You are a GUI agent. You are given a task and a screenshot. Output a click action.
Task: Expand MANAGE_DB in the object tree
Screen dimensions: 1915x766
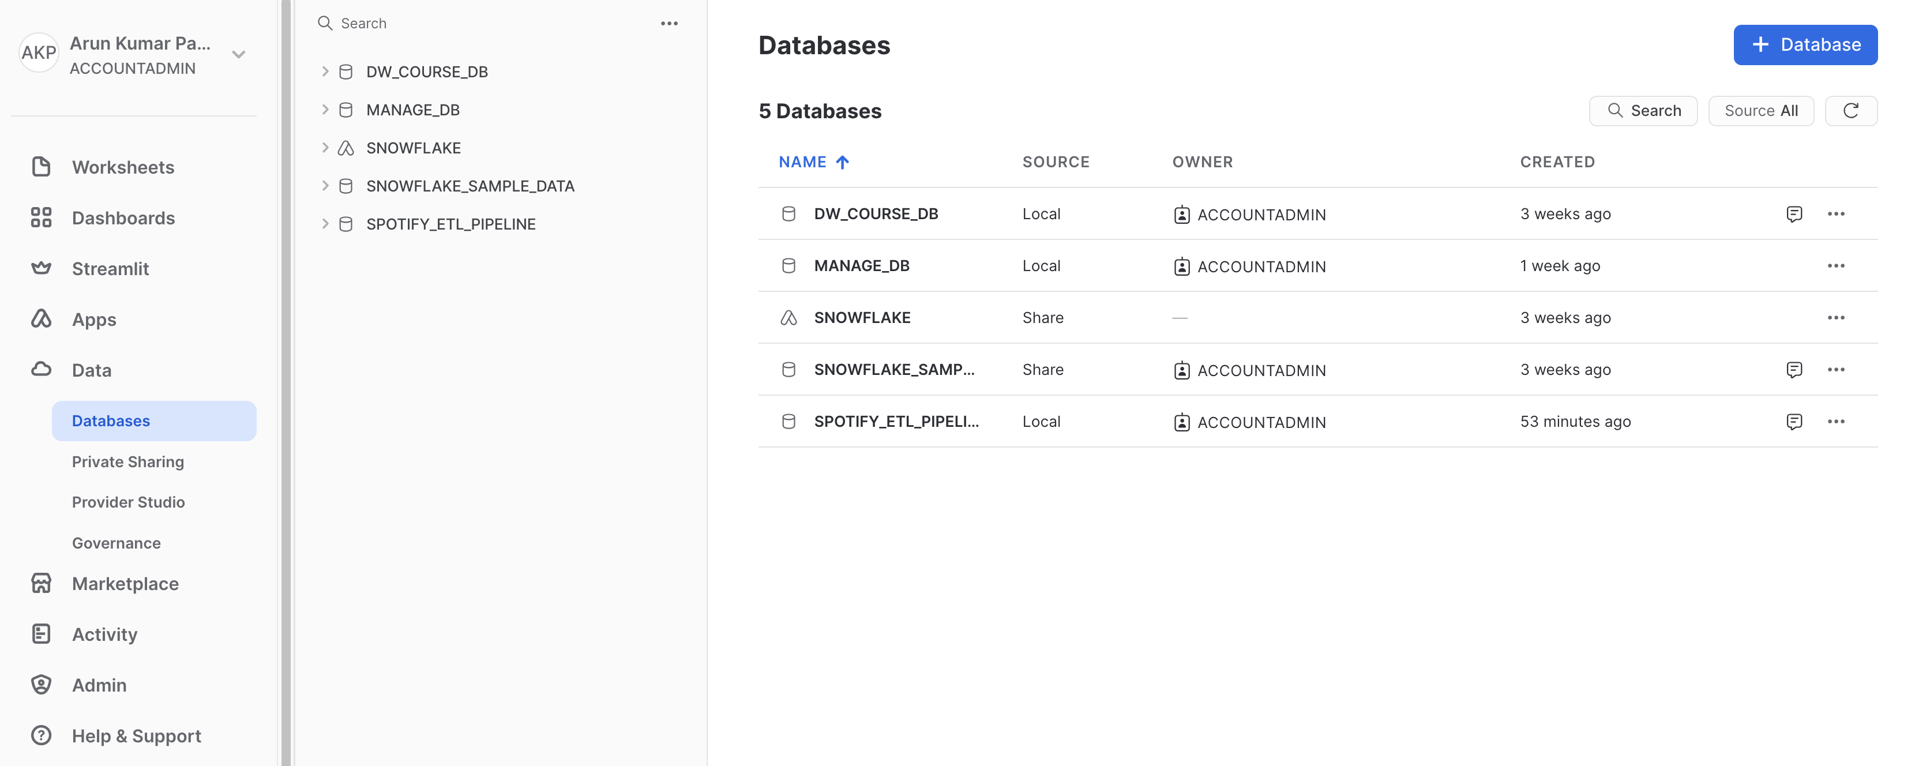pos(325,110)
